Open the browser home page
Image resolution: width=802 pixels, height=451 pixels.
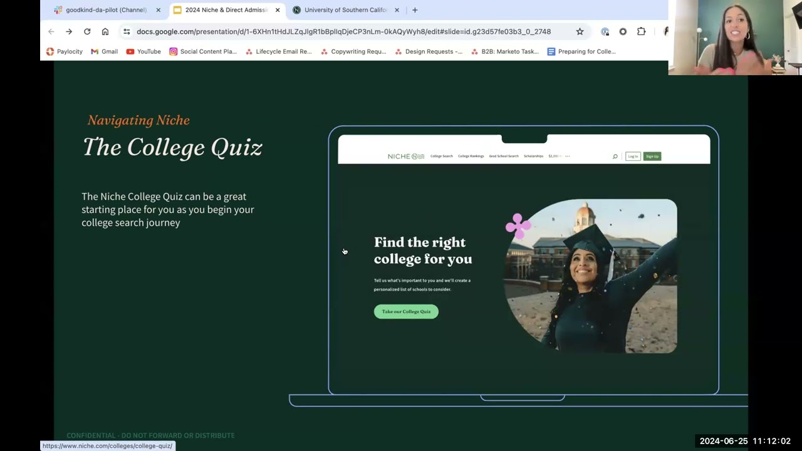(x=105, y=31)
